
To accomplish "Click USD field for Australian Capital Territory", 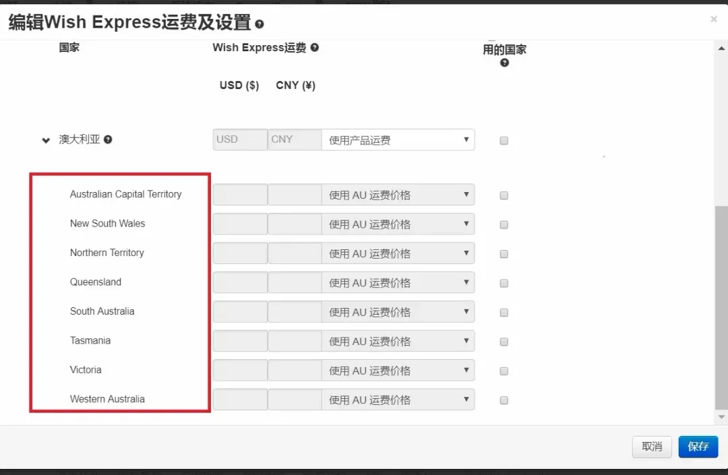I will pos(240,194).
